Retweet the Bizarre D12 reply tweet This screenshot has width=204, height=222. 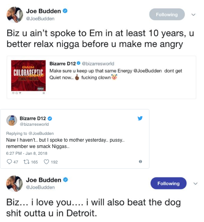coord(27,162)
